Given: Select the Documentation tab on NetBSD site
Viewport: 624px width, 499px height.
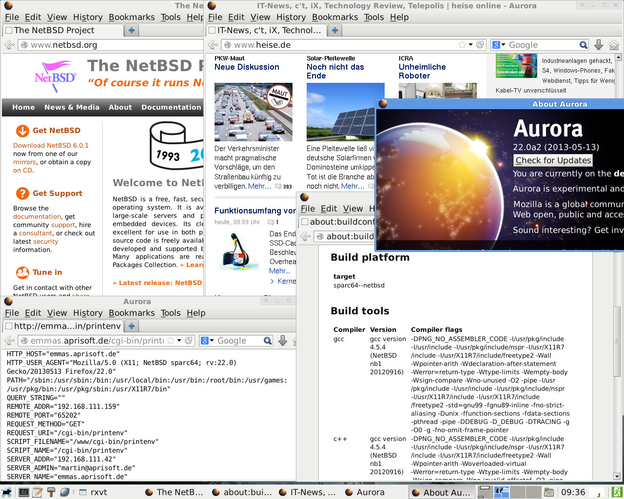Looking at the screenshot, I should point(171,107).
